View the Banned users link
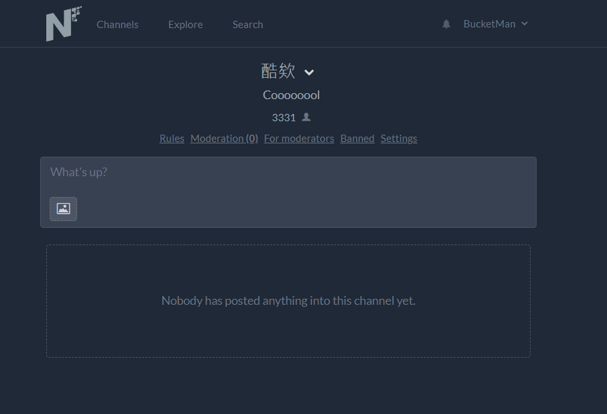Image resolution: width=607 pixels, height=414 pixels. [357, 139]
